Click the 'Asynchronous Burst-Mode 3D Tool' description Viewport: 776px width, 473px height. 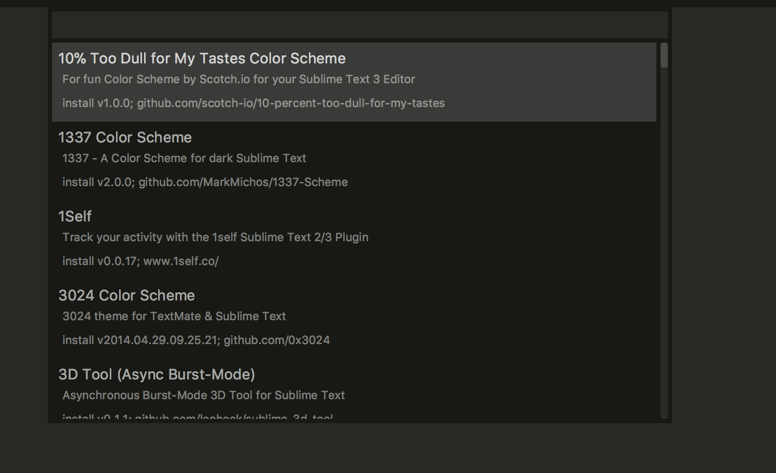point(203,396)
